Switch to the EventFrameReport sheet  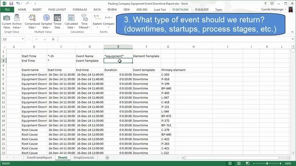coord(39,158)
